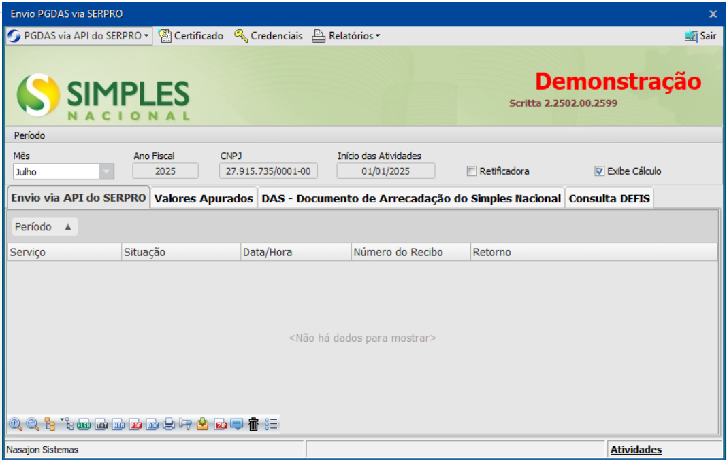Click the zoom out magnifier icon
This screenshot has width=727, height=460.
[x=32, y=424]
